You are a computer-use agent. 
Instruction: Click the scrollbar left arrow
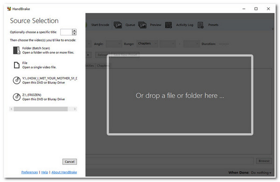point(11,109)
